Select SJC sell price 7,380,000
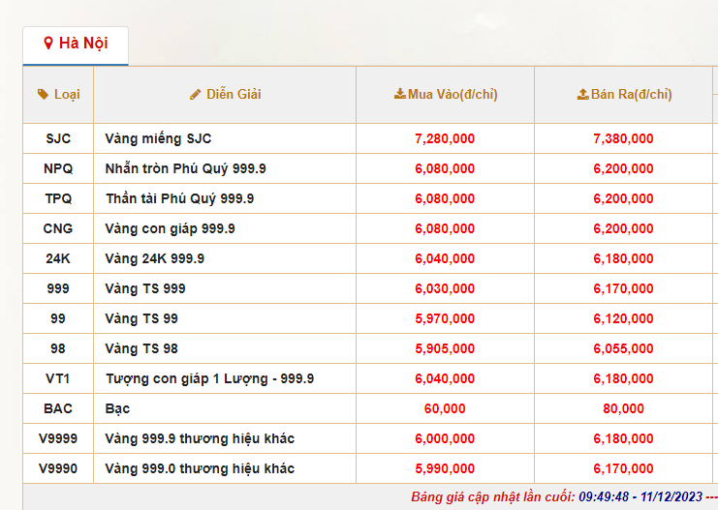The image size is (718, 510). pyautogui.click(x=623, y=138)
